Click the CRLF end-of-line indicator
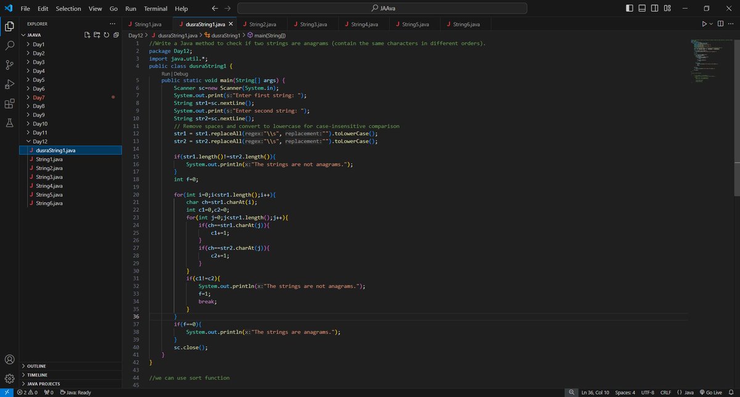 [x=665, y=392]
